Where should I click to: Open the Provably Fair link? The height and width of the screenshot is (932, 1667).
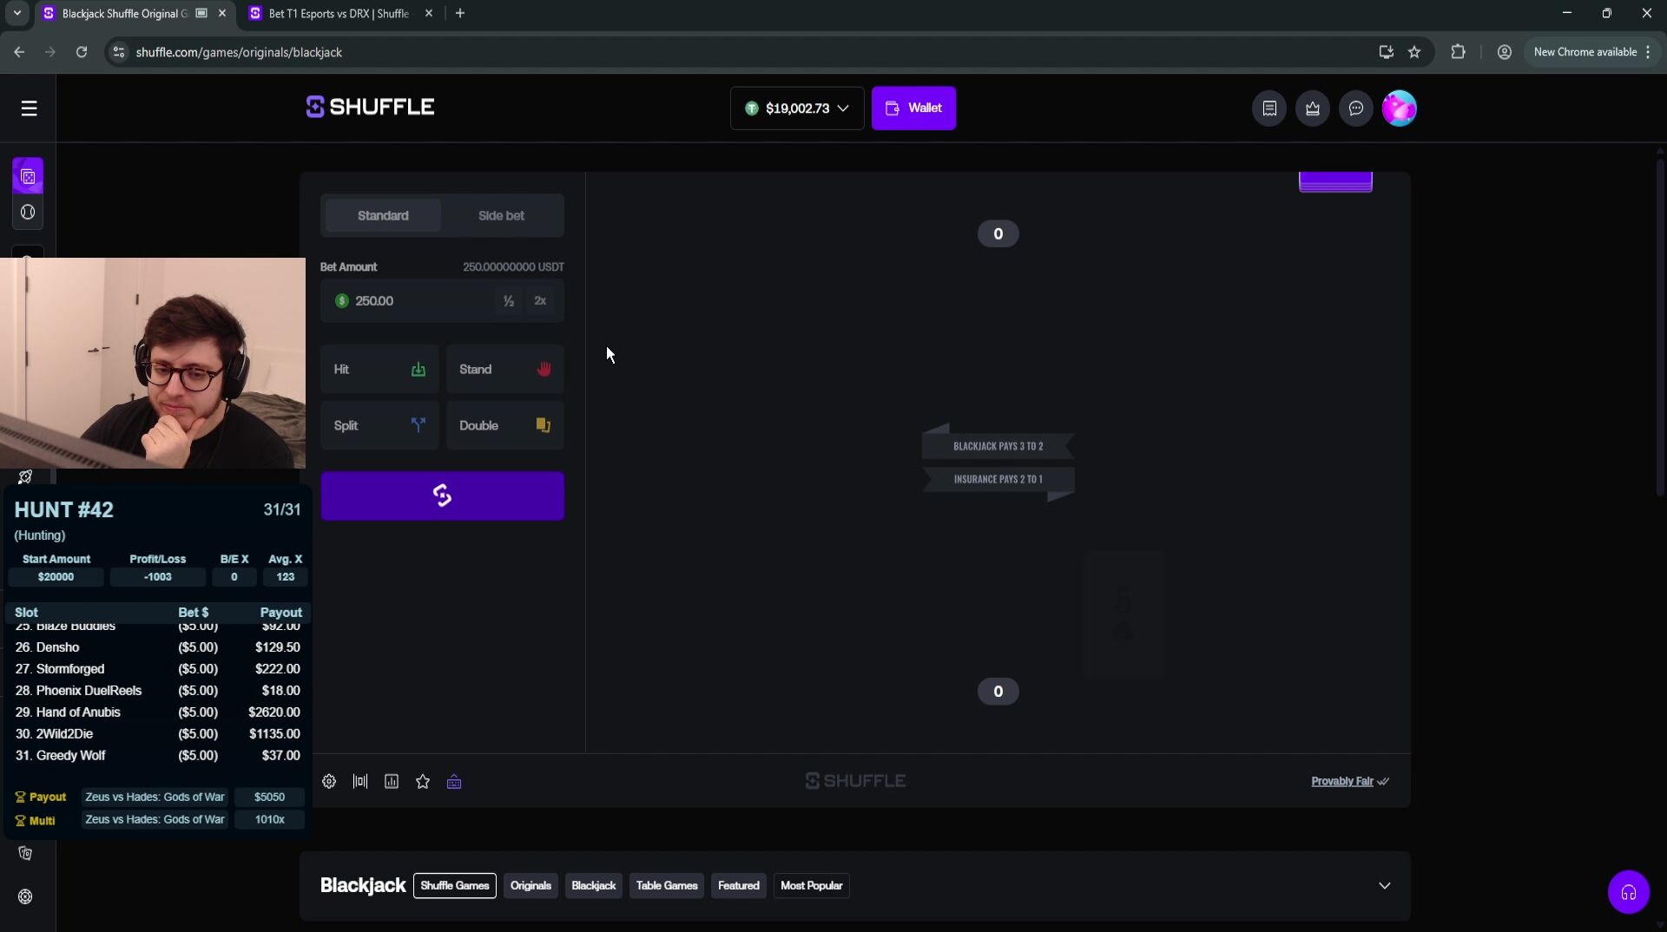[x=1350, y=782]
